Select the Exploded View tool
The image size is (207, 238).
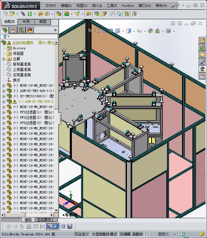tap(104, 14)
